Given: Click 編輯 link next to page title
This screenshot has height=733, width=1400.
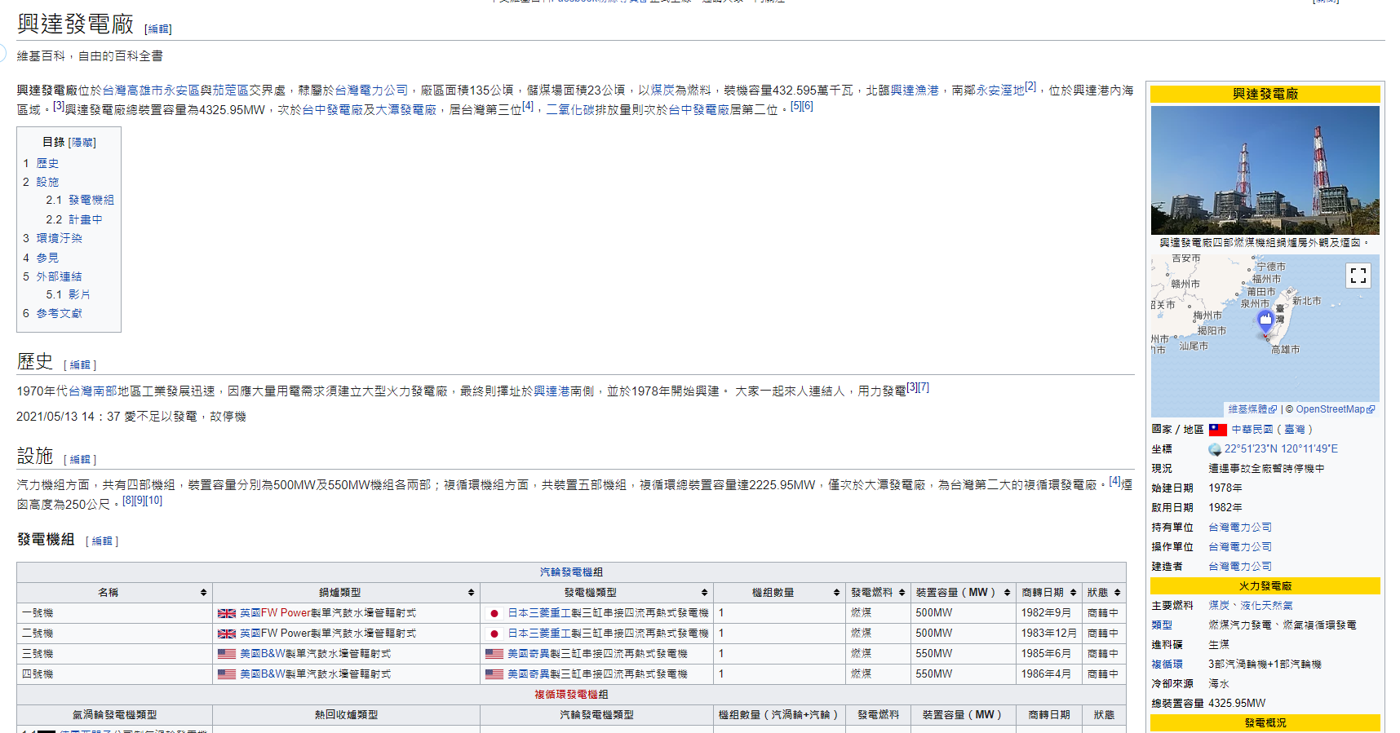Looking at the screenshot, I should point(158,29).
